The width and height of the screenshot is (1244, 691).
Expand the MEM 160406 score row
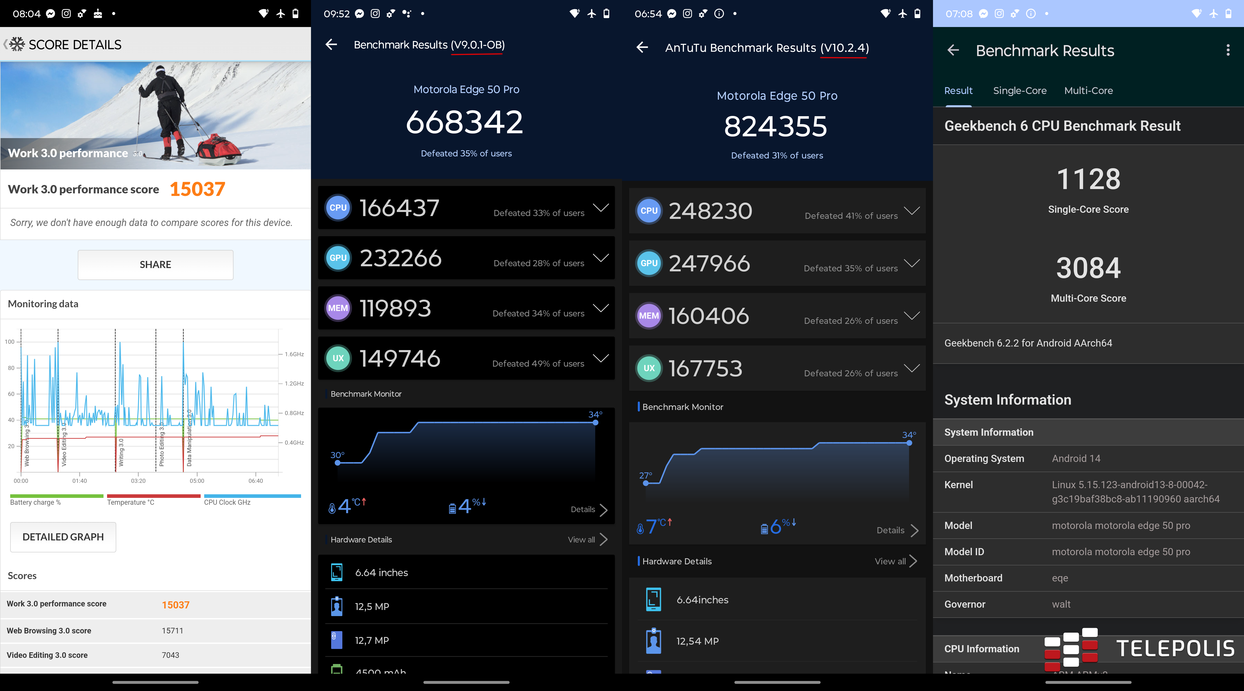coord(912,316)
